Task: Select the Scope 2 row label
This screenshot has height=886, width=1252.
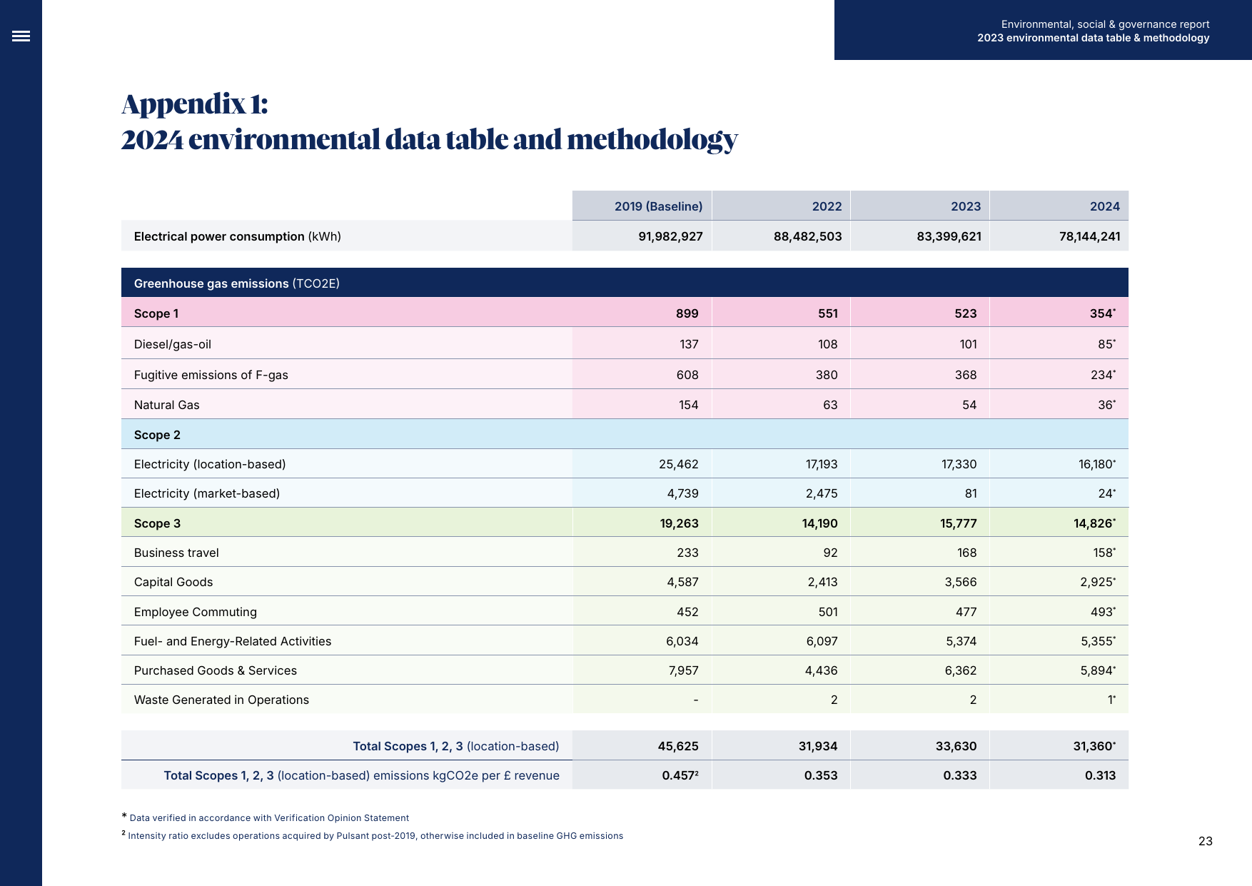Action: (x=157, y=435)
